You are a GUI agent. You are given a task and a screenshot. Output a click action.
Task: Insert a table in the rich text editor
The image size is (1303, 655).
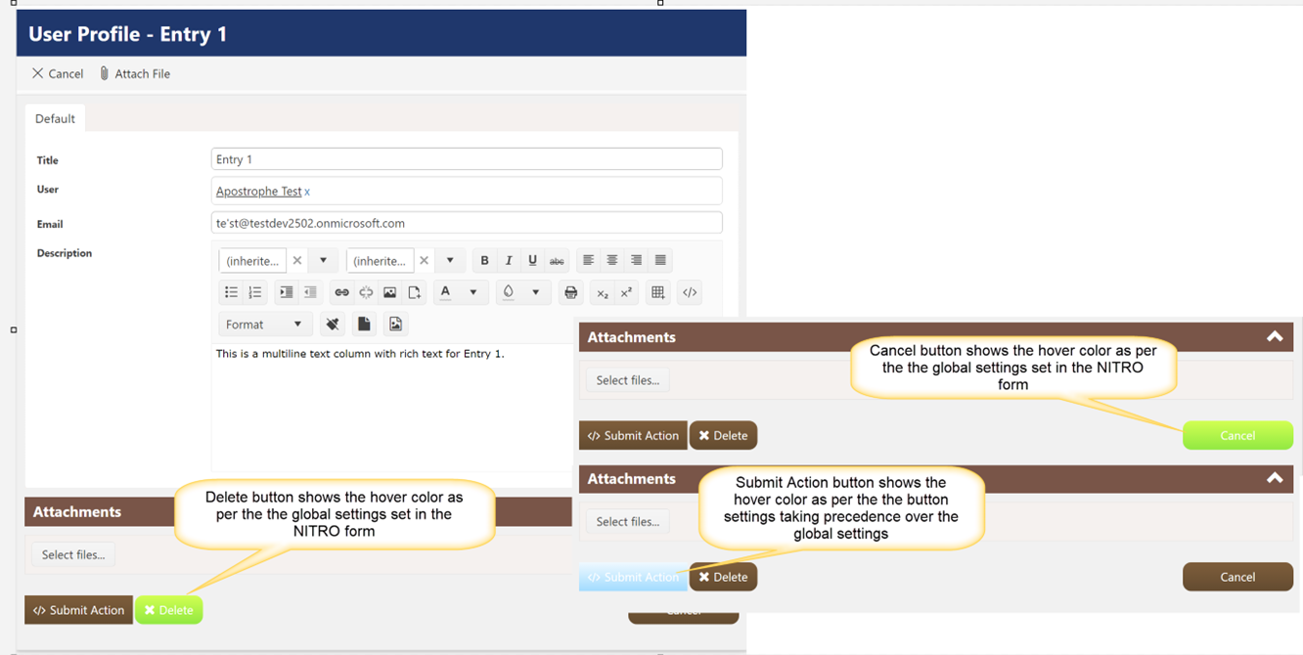(657, 292)
